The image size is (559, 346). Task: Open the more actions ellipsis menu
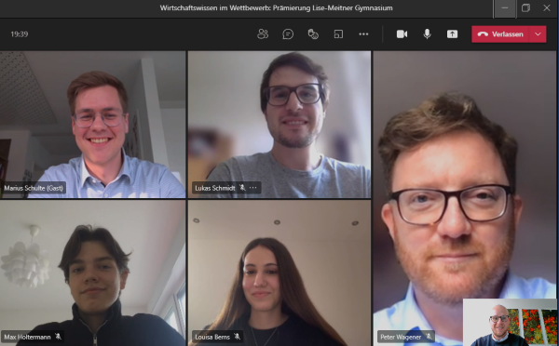pyautogui.click(x=363, y=34)
